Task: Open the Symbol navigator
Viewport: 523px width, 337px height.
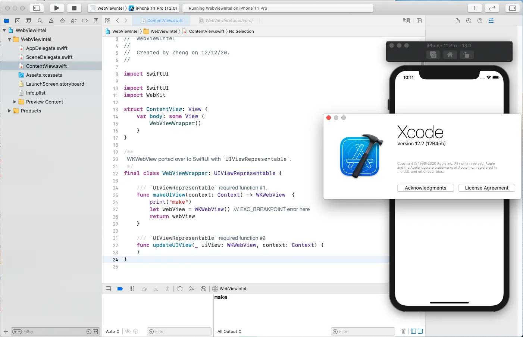Action: click(x=29, y=21)
